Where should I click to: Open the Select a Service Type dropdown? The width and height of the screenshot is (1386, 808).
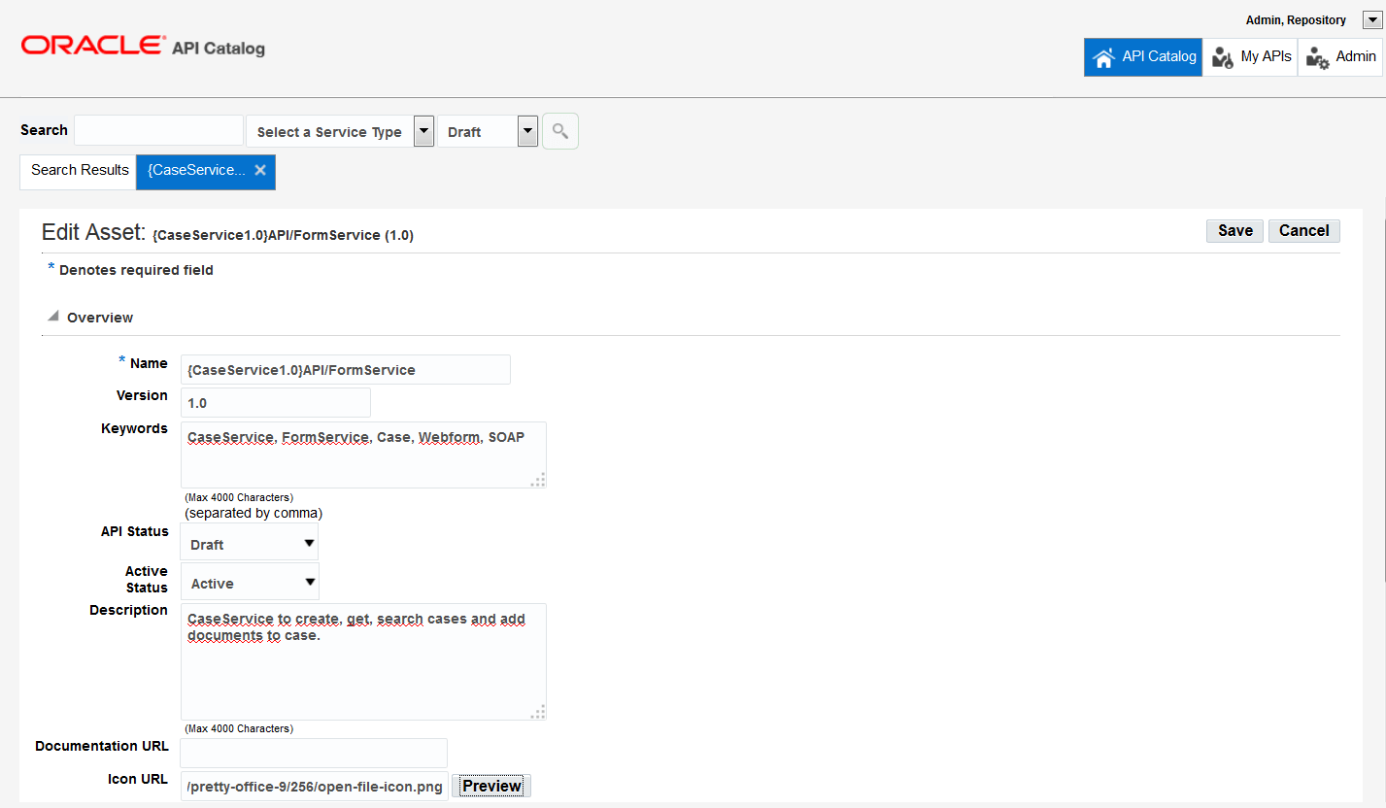point(423,130)
